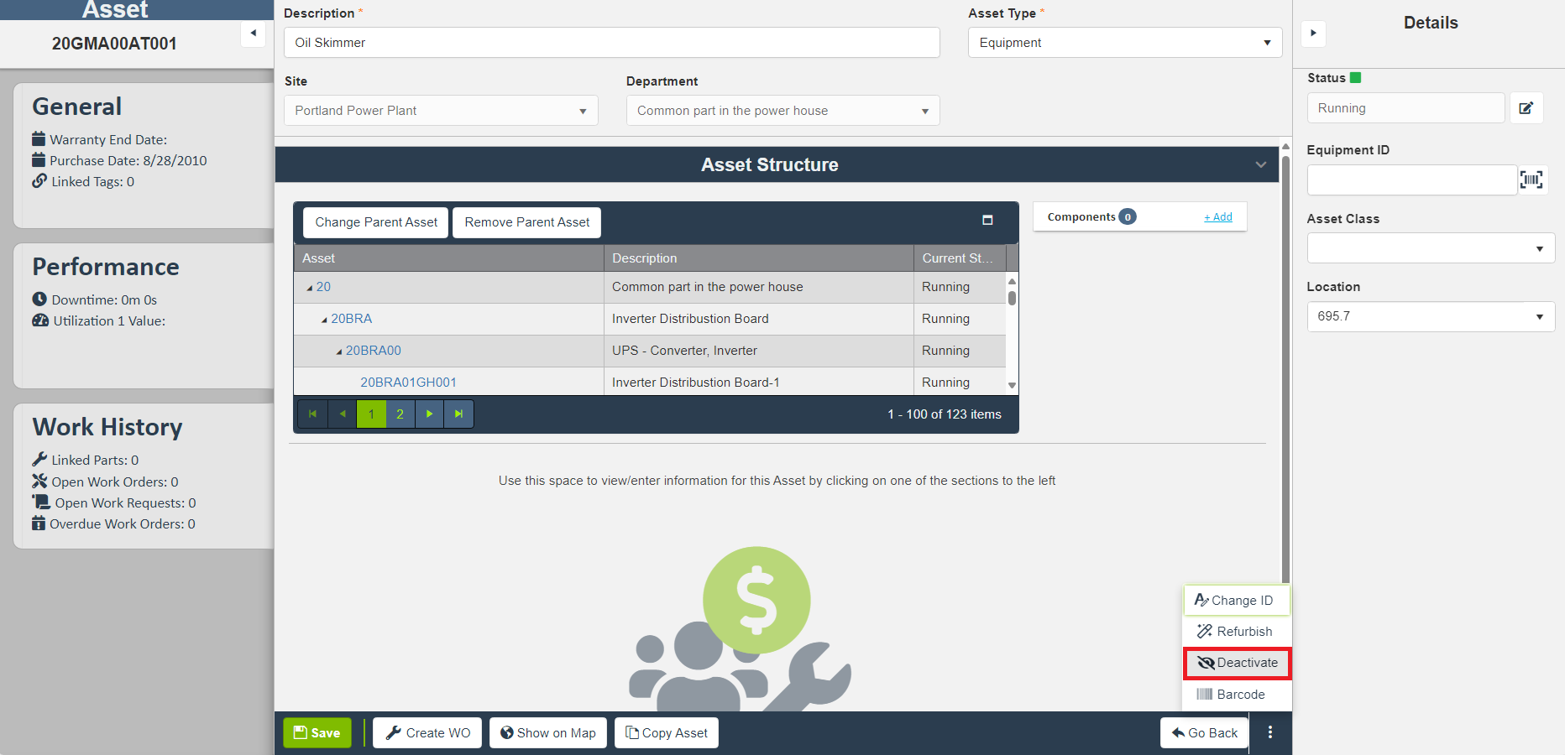
Task: Choose Refurbish in the popup menu
Action: point(1237,632)
